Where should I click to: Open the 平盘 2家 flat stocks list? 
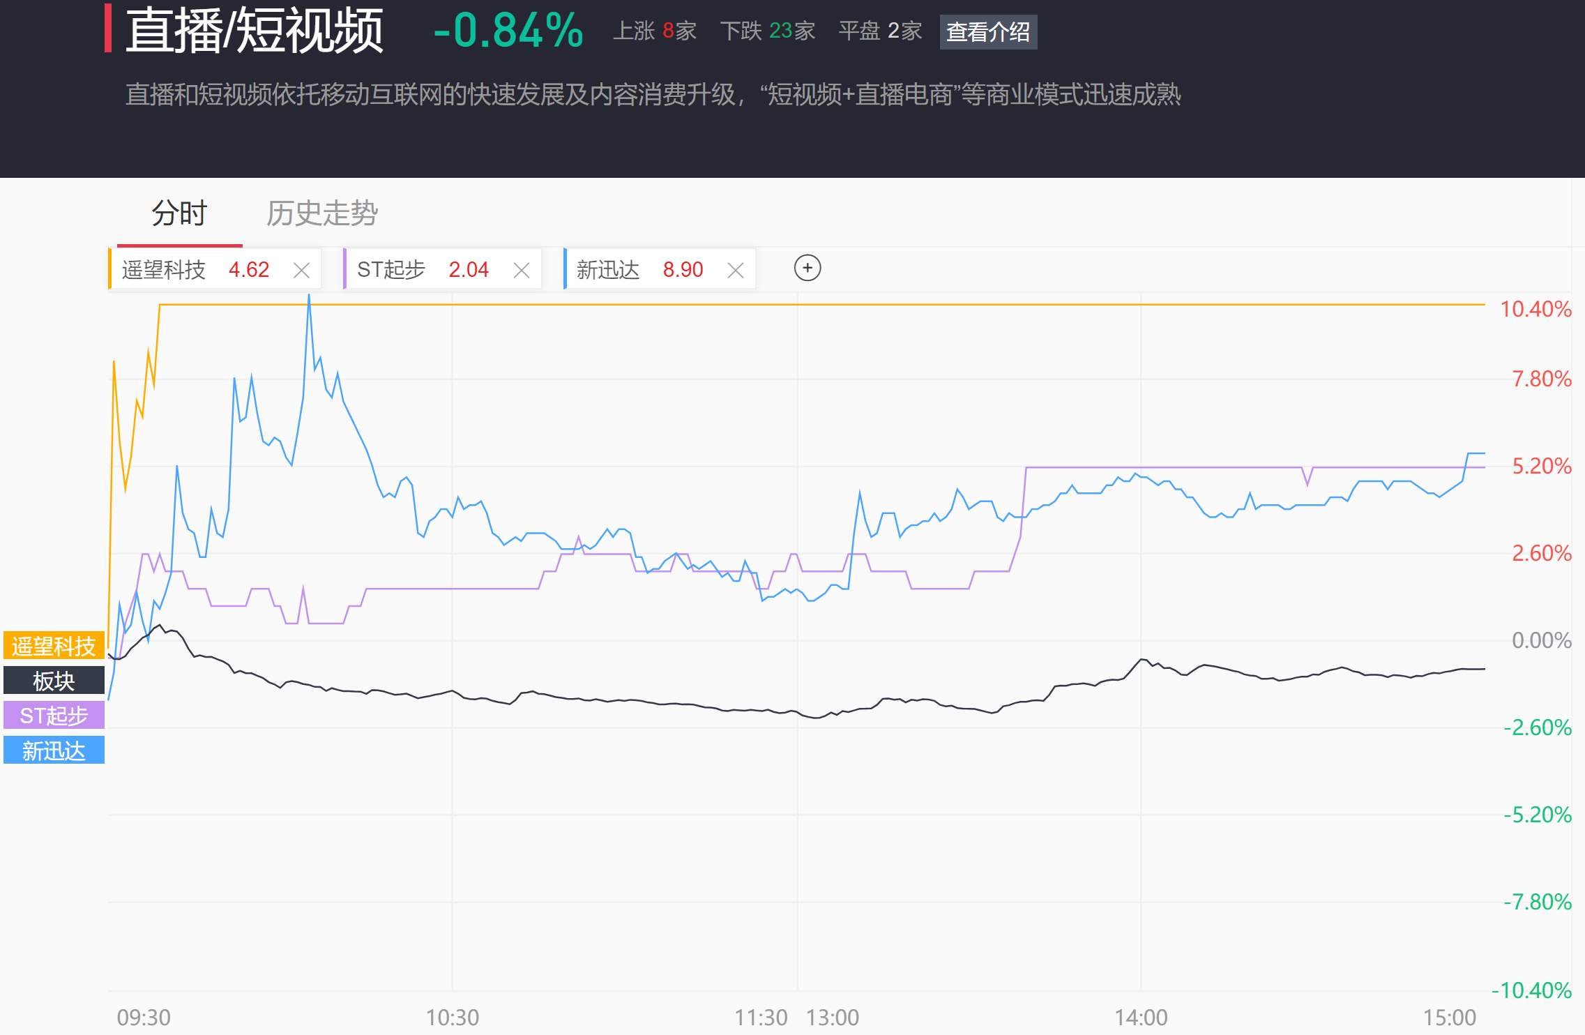point(880,31)
